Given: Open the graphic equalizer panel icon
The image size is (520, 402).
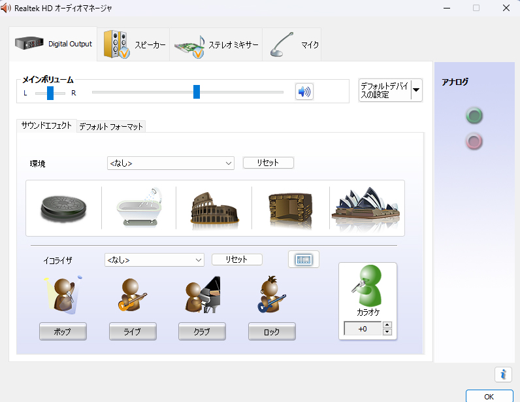Looking at the screenshot, I should coord(304,260).
